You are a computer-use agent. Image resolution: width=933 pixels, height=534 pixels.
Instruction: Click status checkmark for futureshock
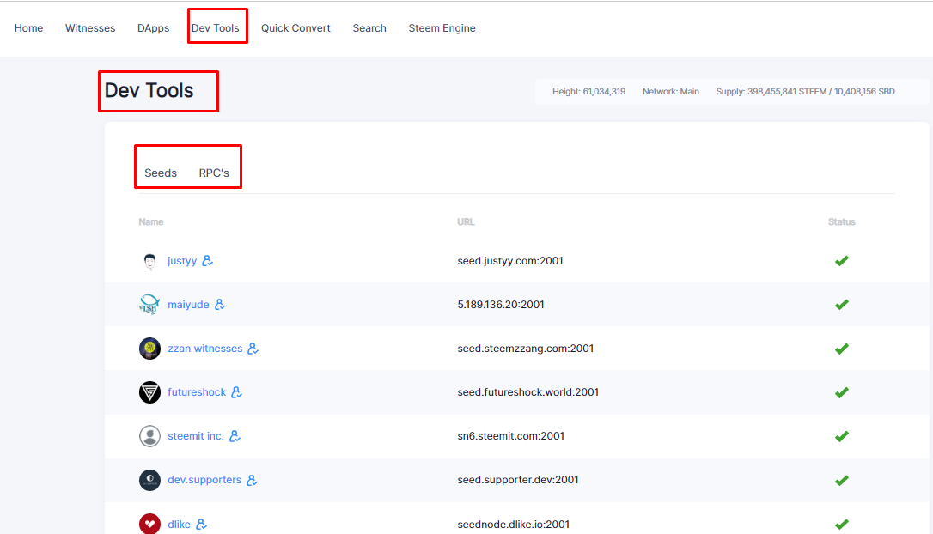(x=841, y=392)
